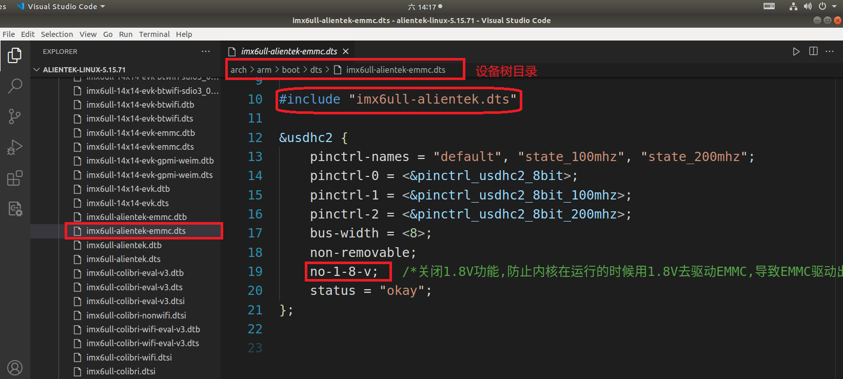This screenshot has height=379, width=843.
Task: Click line number 18 in the gutter
Action: 255,252
